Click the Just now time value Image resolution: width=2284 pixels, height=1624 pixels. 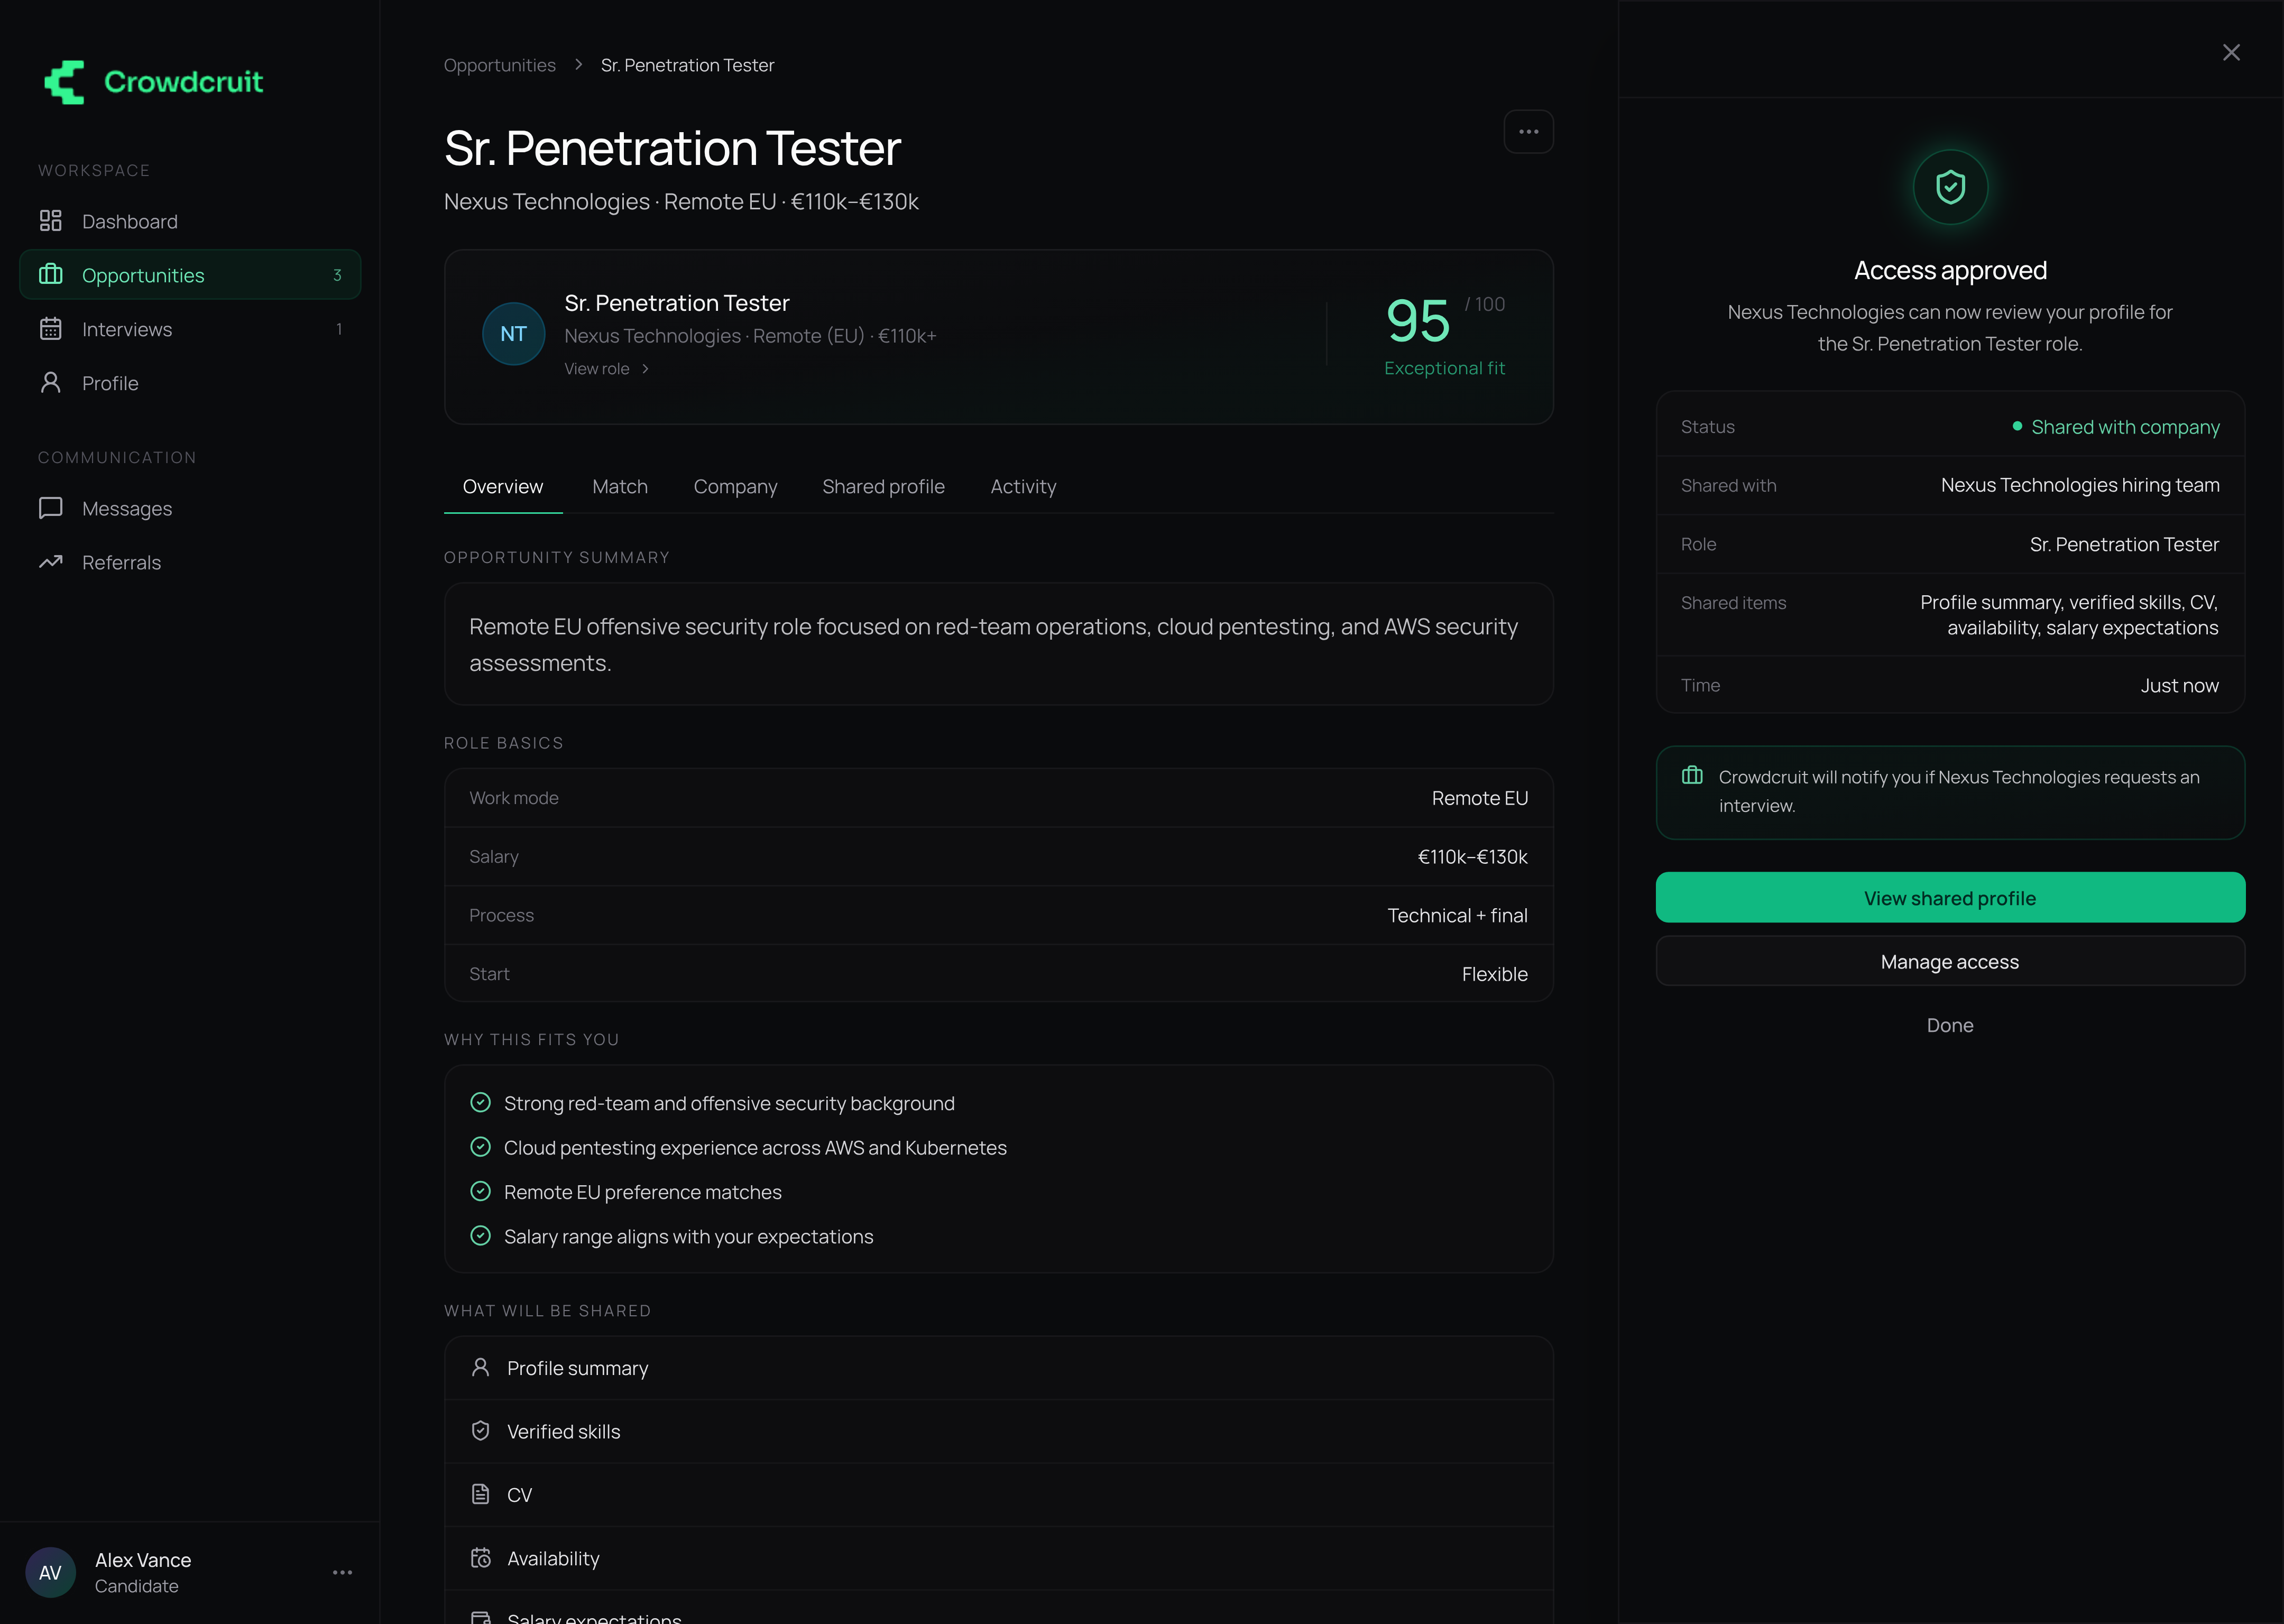coord(2179,685)
